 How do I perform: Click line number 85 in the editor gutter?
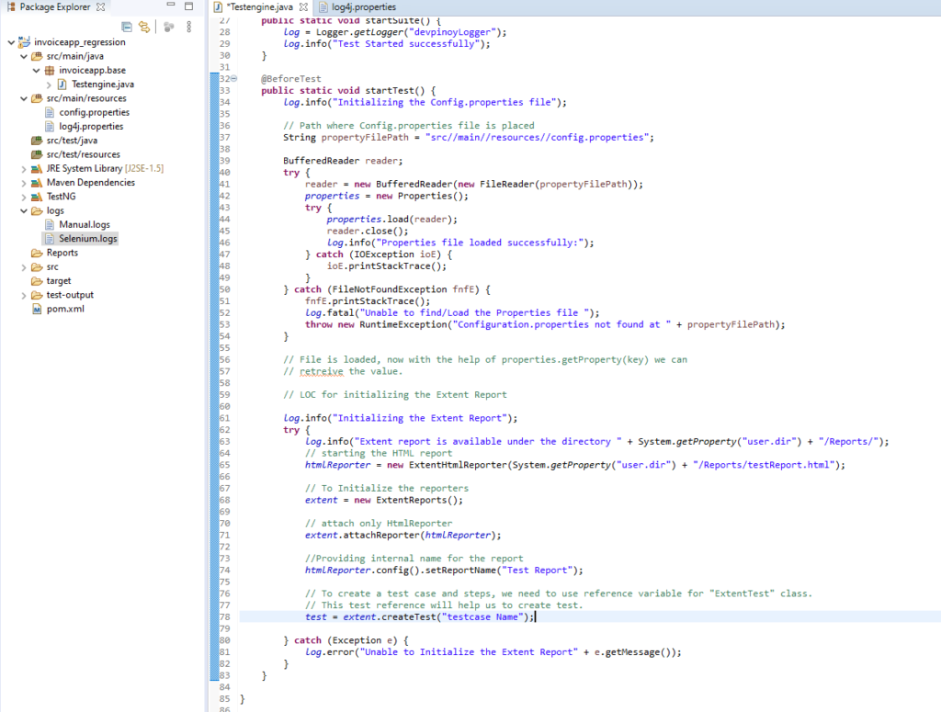tap(224, 699)
